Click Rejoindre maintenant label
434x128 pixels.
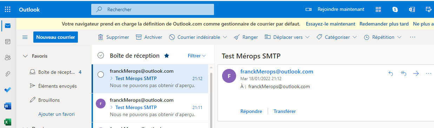coord(341,9)
